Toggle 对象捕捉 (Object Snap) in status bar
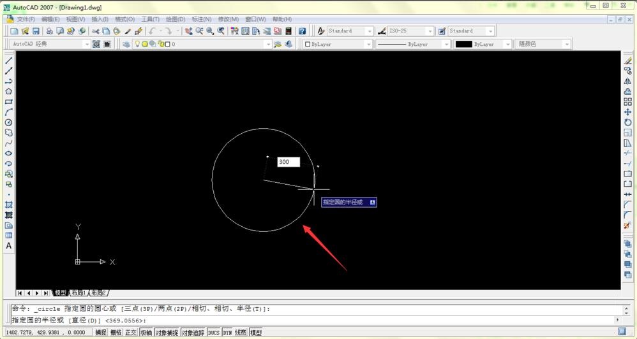This screenshot has height=339, width=637. 167,333
